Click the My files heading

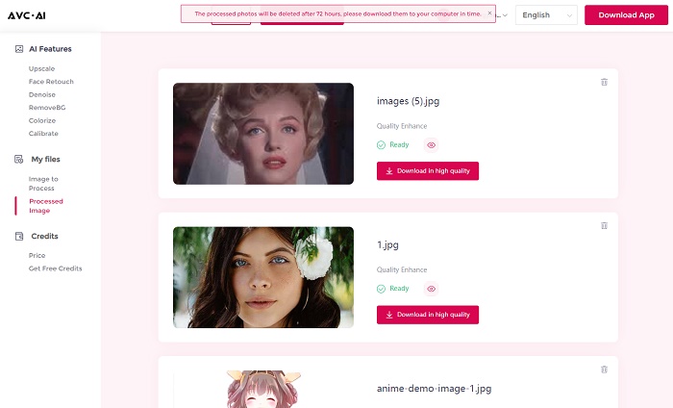[45, 160]
